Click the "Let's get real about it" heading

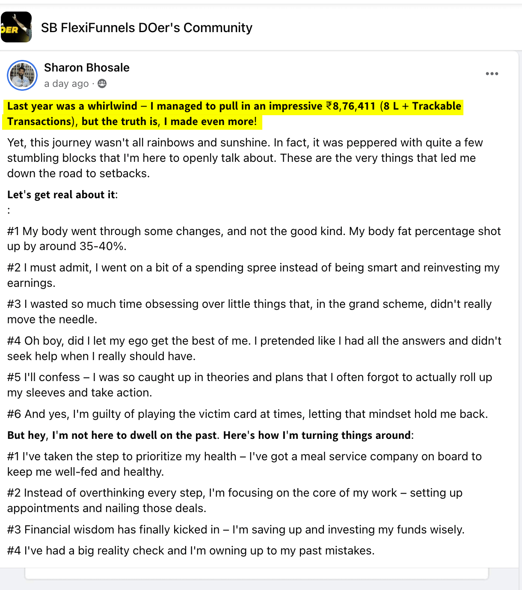(x=62, y=195)
